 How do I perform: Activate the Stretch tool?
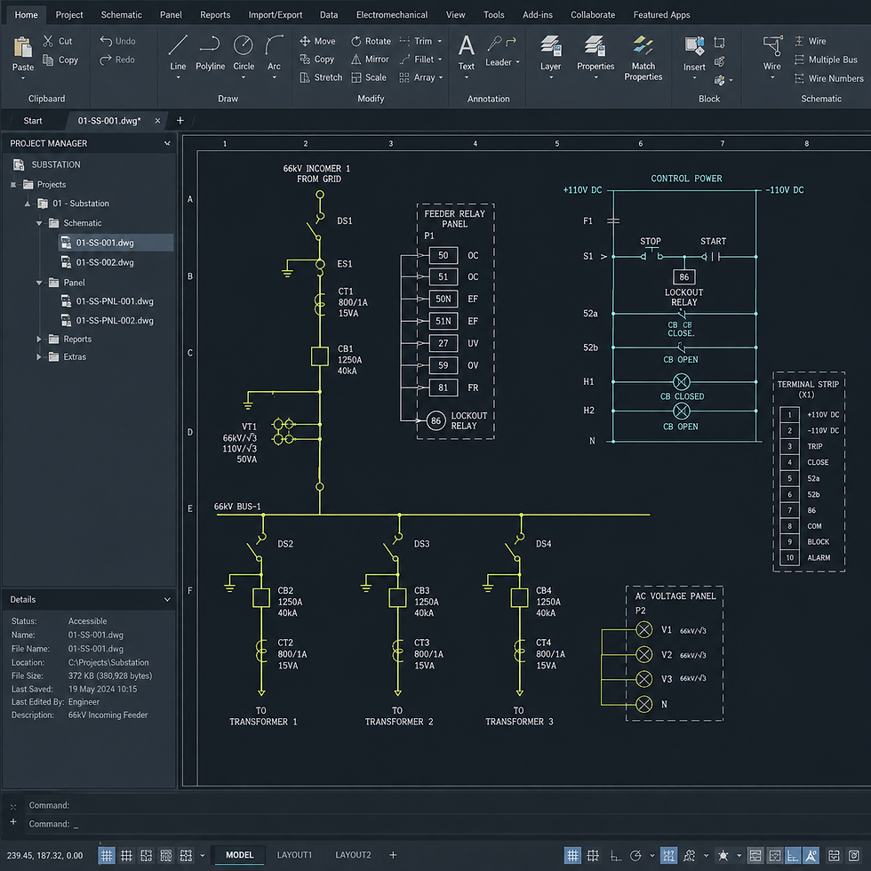[x=321, y=77]
